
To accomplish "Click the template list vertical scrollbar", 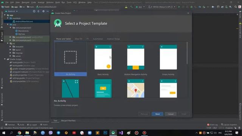I will coord(187,53).
